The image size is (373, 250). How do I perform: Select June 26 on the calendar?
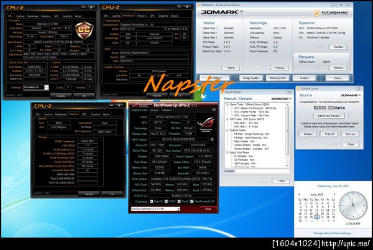tap(316, 217)
